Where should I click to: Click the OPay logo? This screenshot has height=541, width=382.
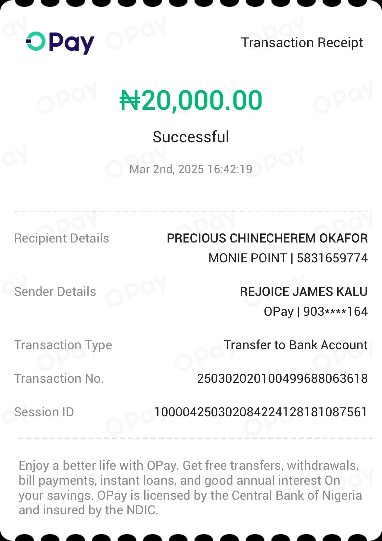click(x=60, y=43)
